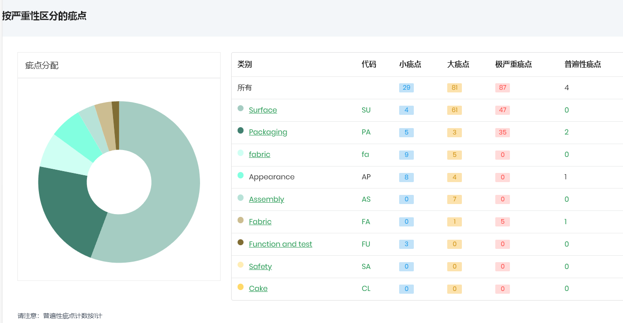Click the total critical defects badge 87

(x=503, y=88)
